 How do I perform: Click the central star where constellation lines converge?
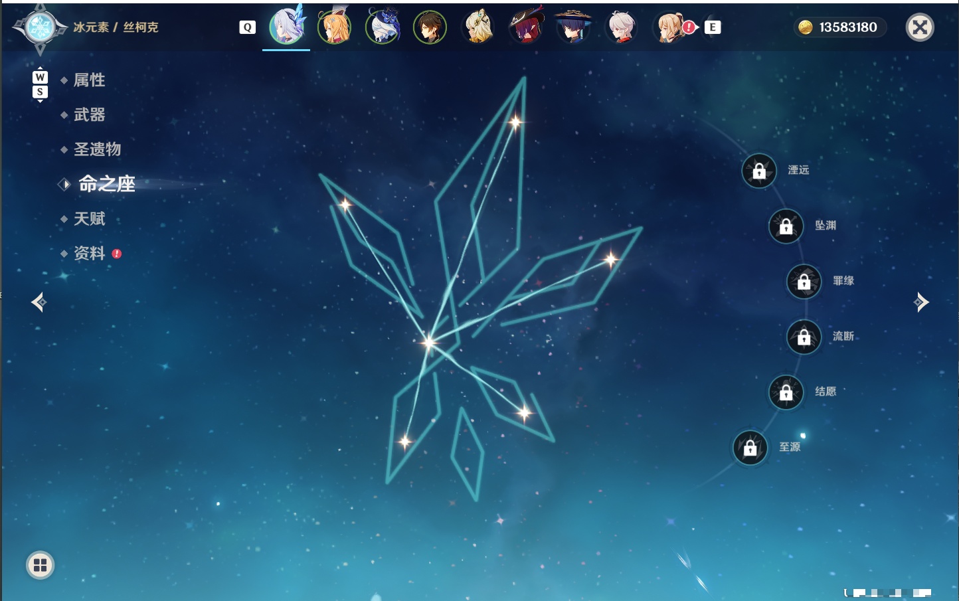(x=429, y=342)
